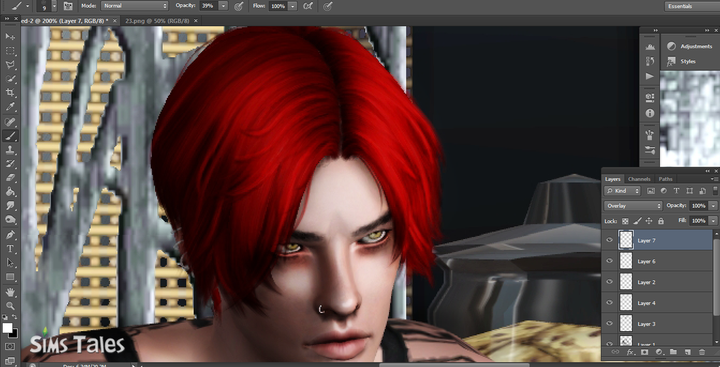This screenshot has width=720, height=367.
Task: Select the Rectangle shape tool
Action: 10,277
